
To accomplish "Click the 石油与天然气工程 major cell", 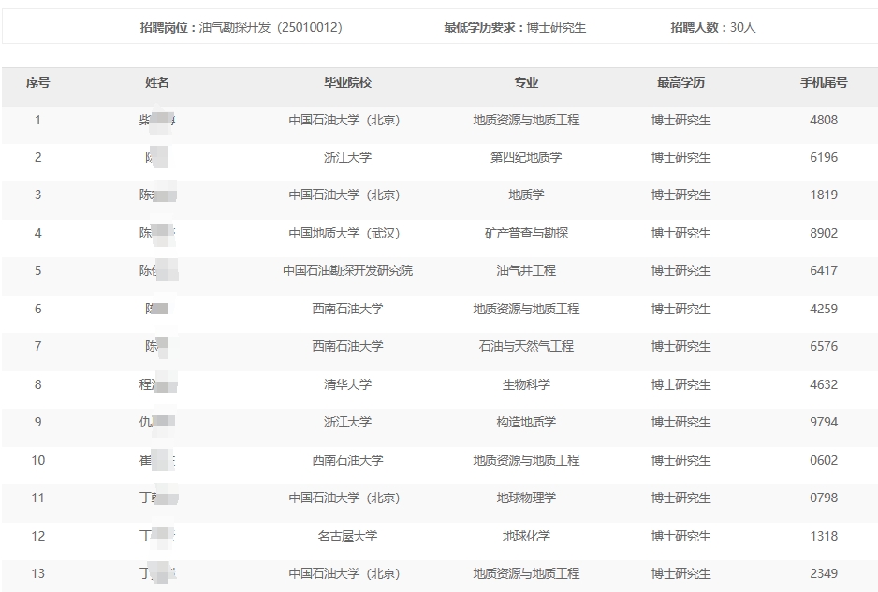I will point(526,346).
